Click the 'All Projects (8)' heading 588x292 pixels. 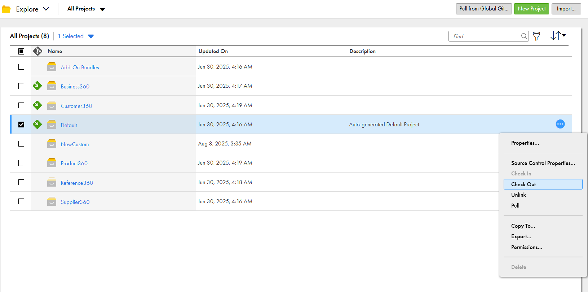[x=30, y=36]
